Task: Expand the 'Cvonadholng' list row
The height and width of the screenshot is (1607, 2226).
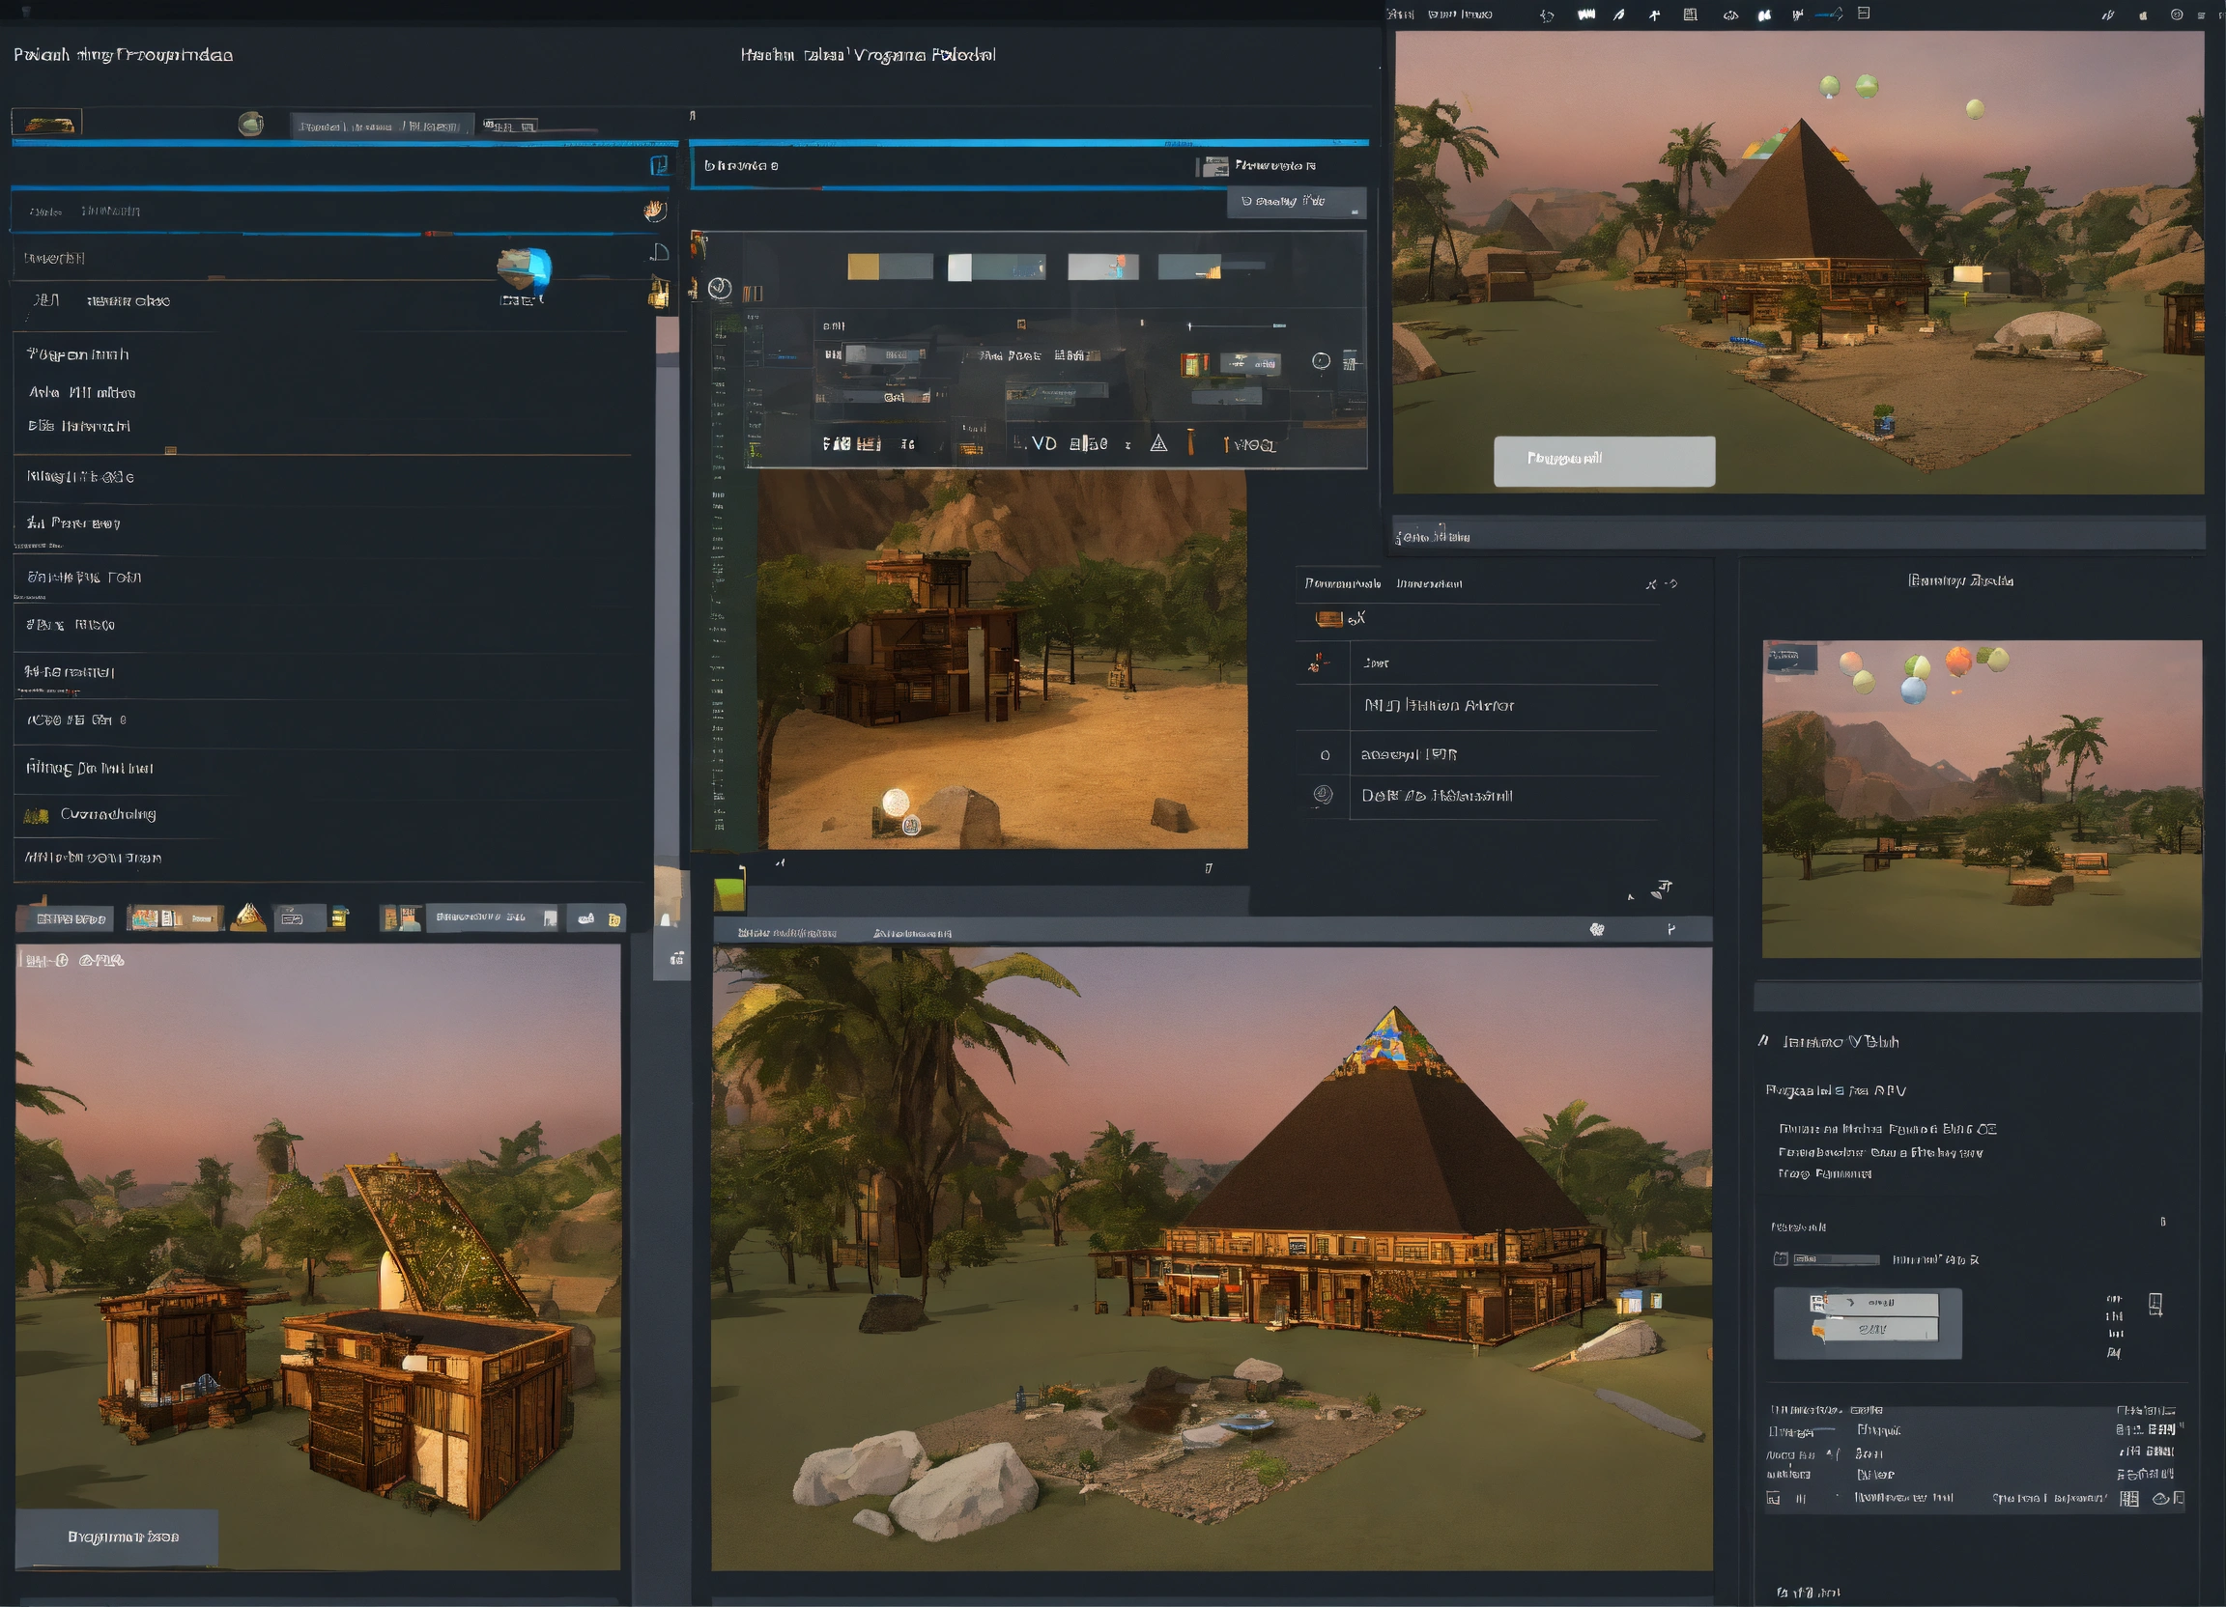Action: click(108, 813)
